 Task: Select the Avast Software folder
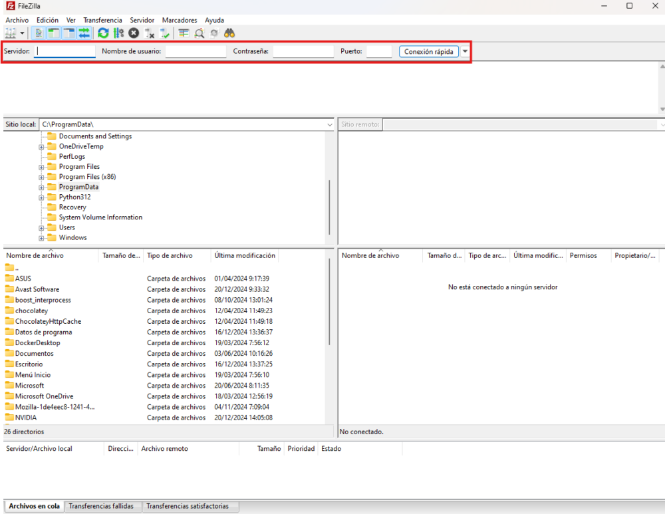coord(37,289)
